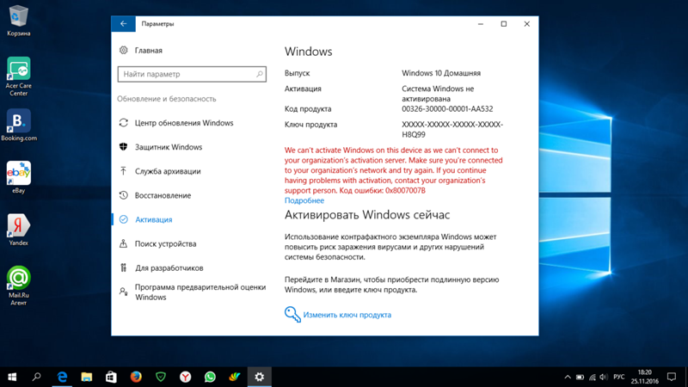Focus the Найти параметр search field
Screen dimensions: 688x387
click(192, 74)
